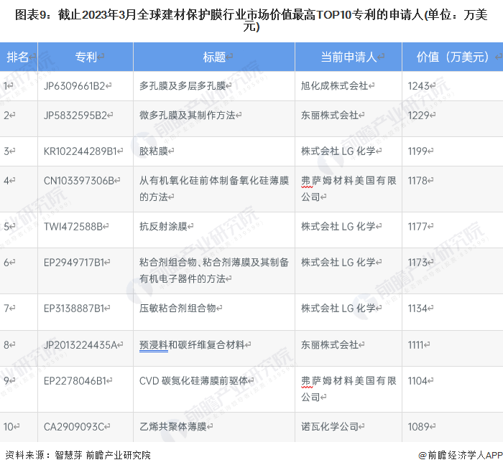Click 株式会社 LG 化学 in row 6
This screenshot has height=470, width=503.
pyautogui.click(x=338, y=263)
